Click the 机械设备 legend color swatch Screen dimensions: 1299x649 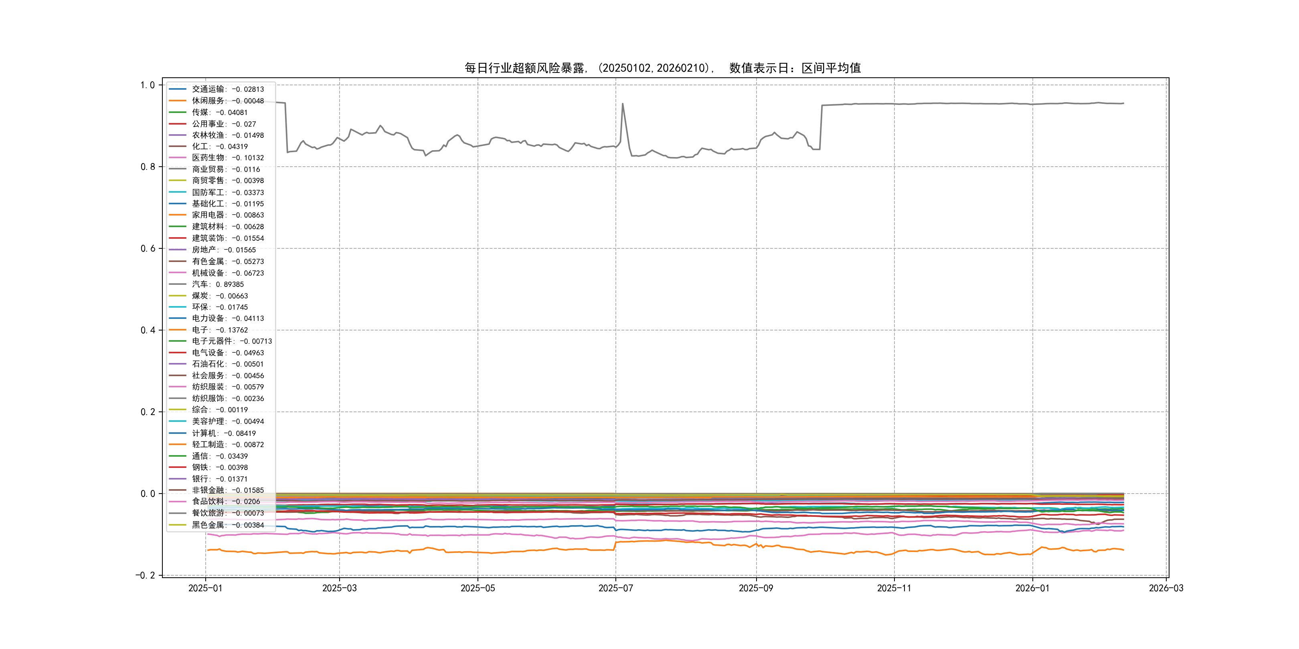[178, 272]
